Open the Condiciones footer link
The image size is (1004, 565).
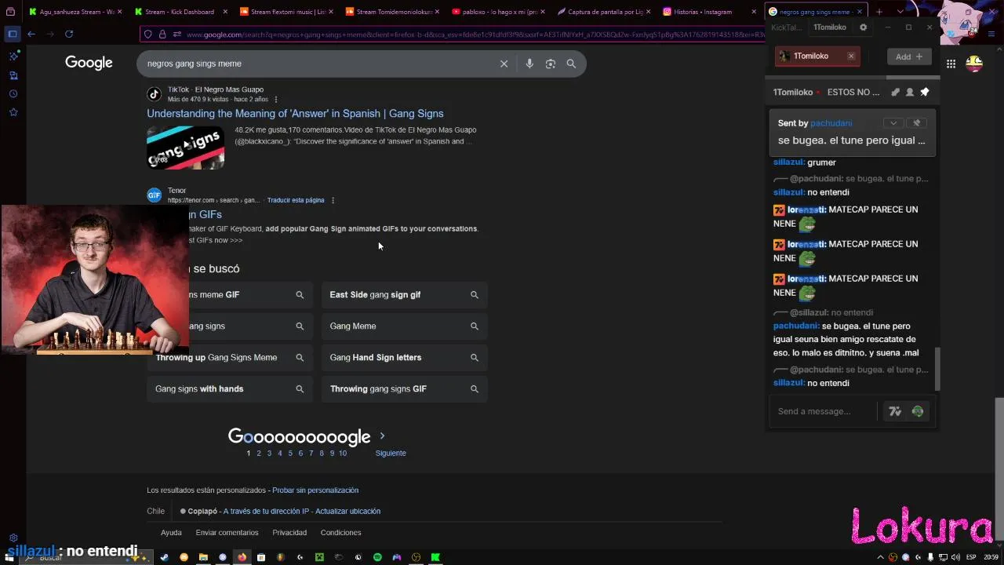[340, 533]
